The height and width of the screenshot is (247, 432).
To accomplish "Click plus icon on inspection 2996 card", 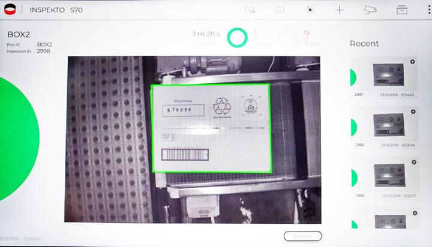I will [x=413, y=112].
